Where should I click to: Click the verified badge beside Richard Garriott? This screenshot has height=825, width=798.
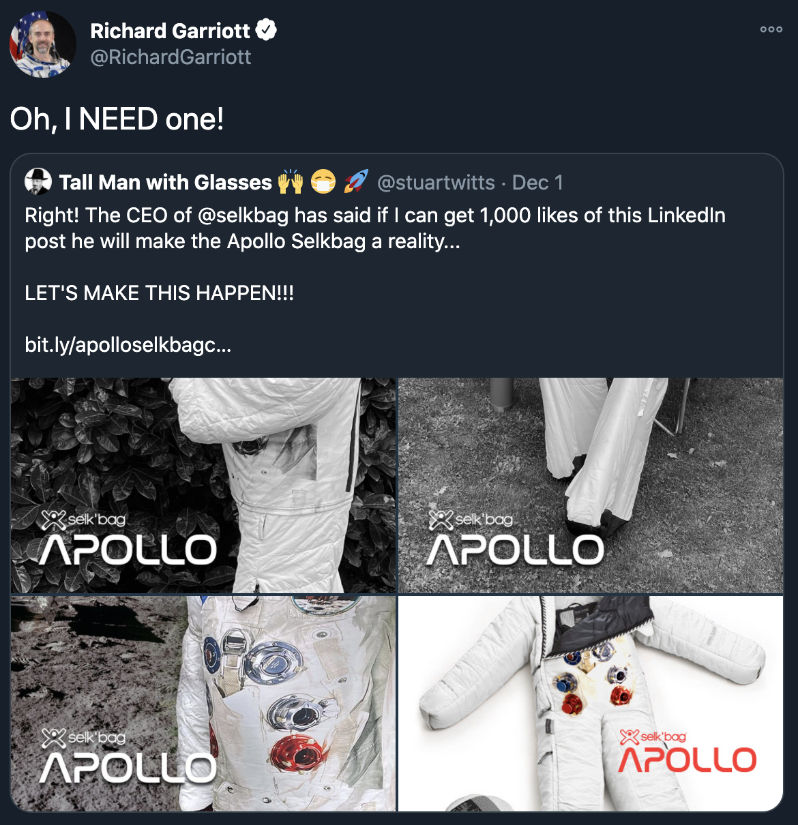(x=266, y=31)
